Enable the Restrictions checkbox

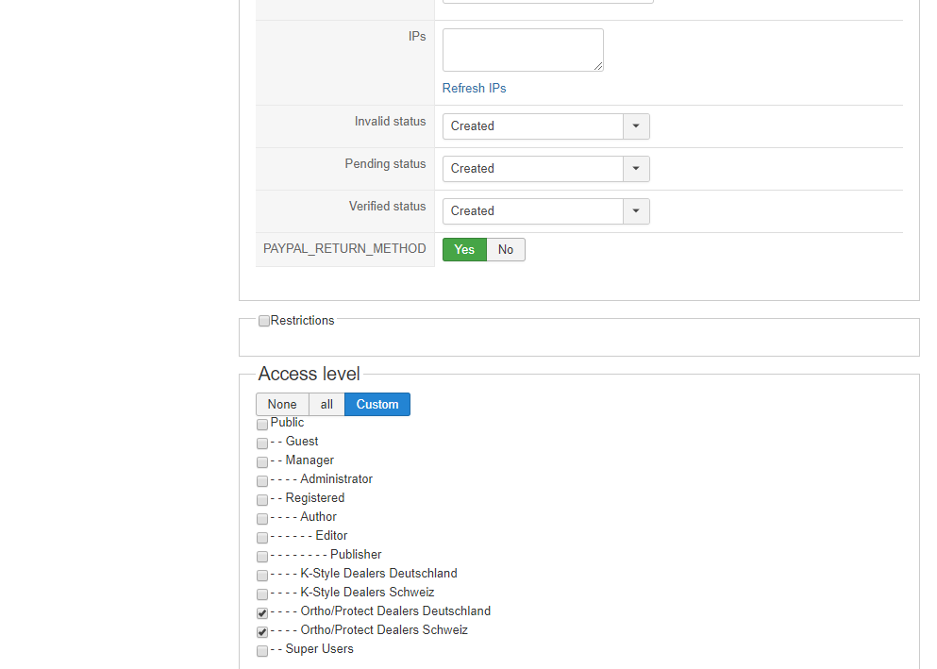(x=264, y=322)
